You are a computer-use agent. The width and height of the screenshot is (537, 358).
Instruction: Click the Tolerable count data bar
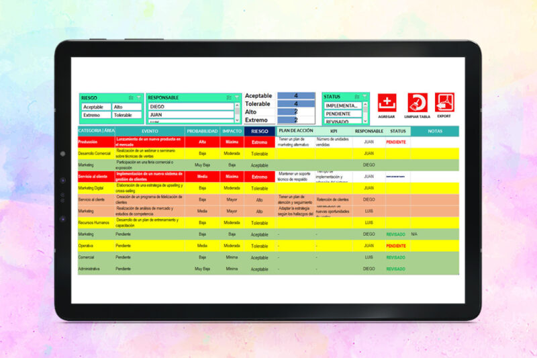coord(296,103)
